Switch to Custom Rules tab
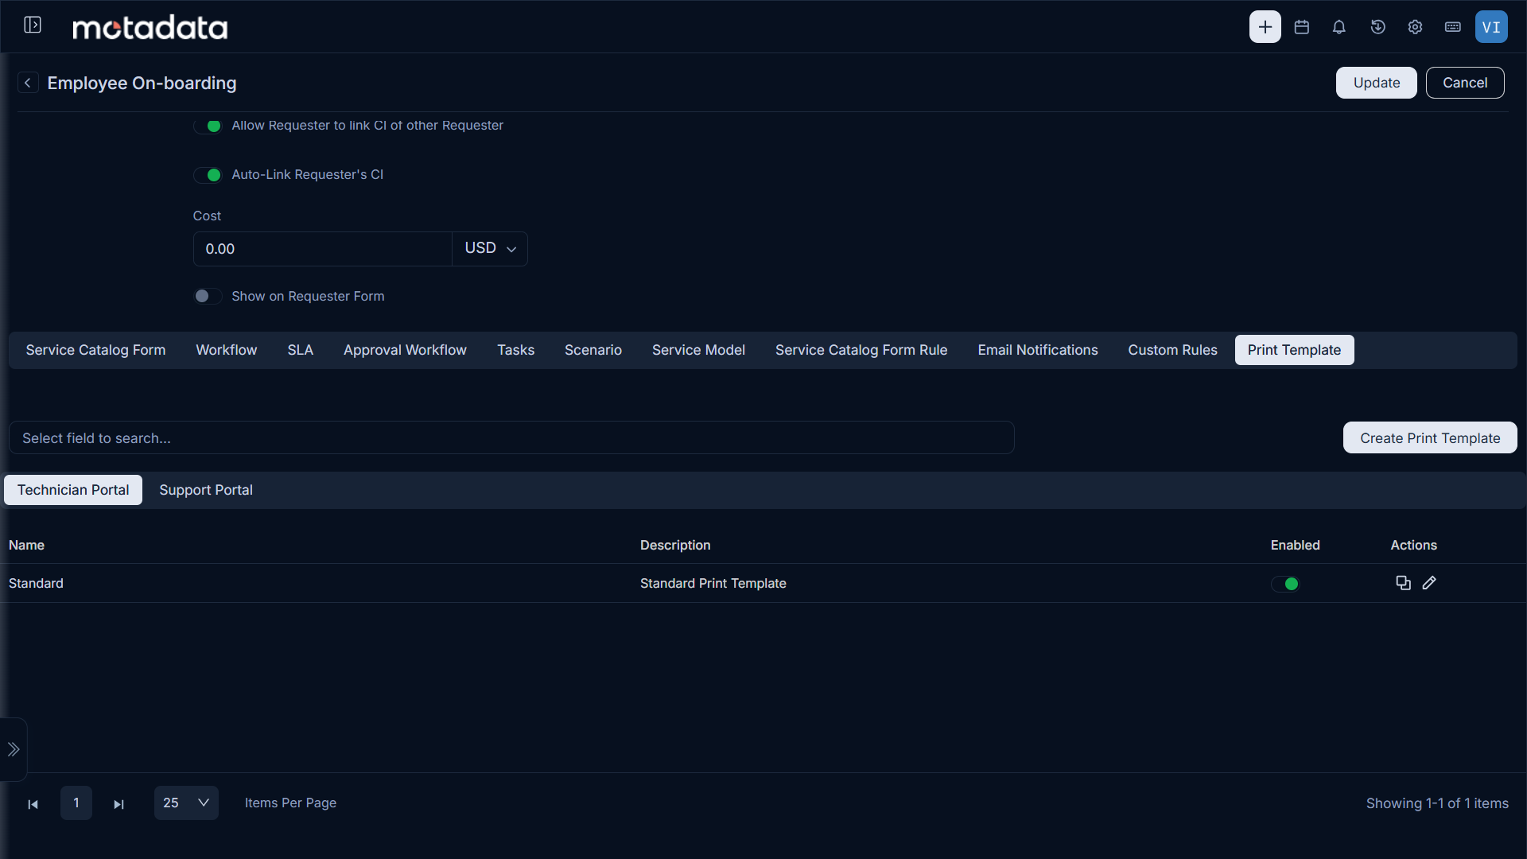1527x859 pixels. (x=1172, y=350)
